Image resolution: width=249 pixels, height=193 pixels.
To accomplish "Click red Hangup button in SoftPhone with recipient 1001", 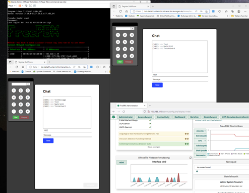I will 129,62.
